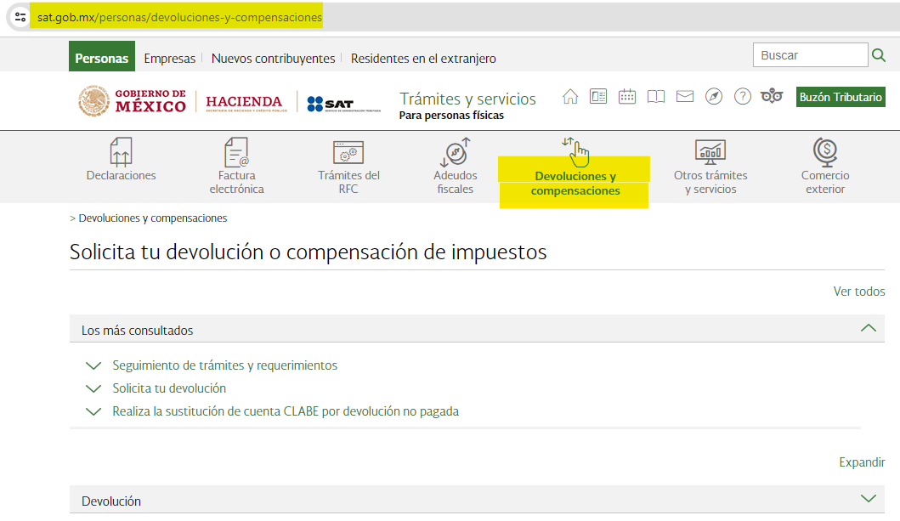Click the envelope contact icon

click(685, 97)
